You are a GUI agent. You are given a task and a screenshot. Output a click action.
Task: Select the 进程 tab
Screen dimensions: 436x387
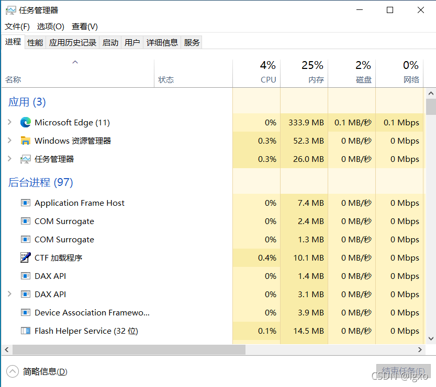[13, 42]
